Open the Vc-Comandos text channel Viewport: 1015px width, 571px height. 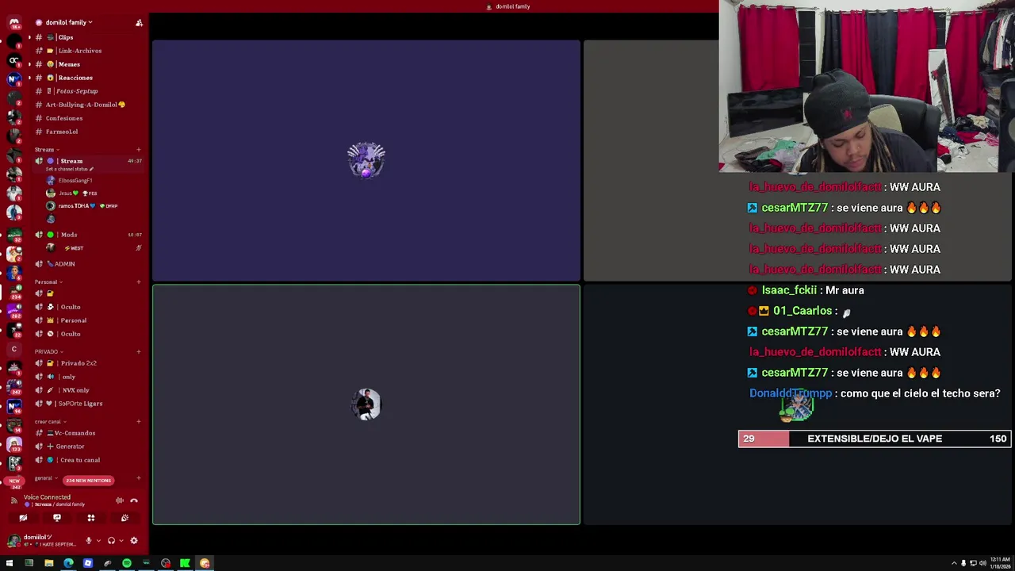pyautogui.click(x=75, y=433)
